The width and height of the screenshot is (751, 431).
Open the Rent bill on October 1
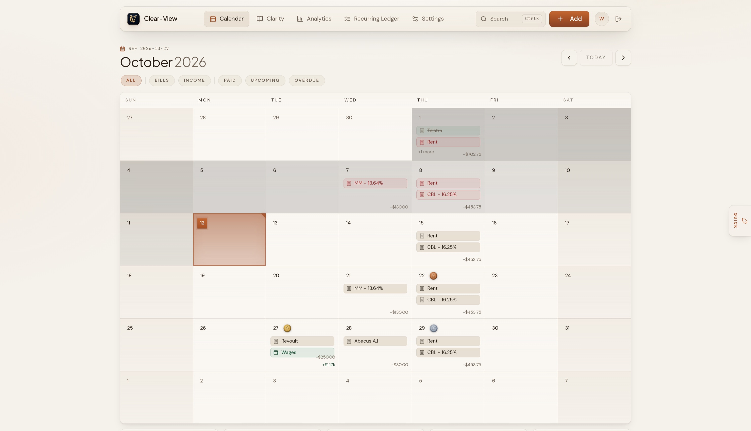coord(448,142)
